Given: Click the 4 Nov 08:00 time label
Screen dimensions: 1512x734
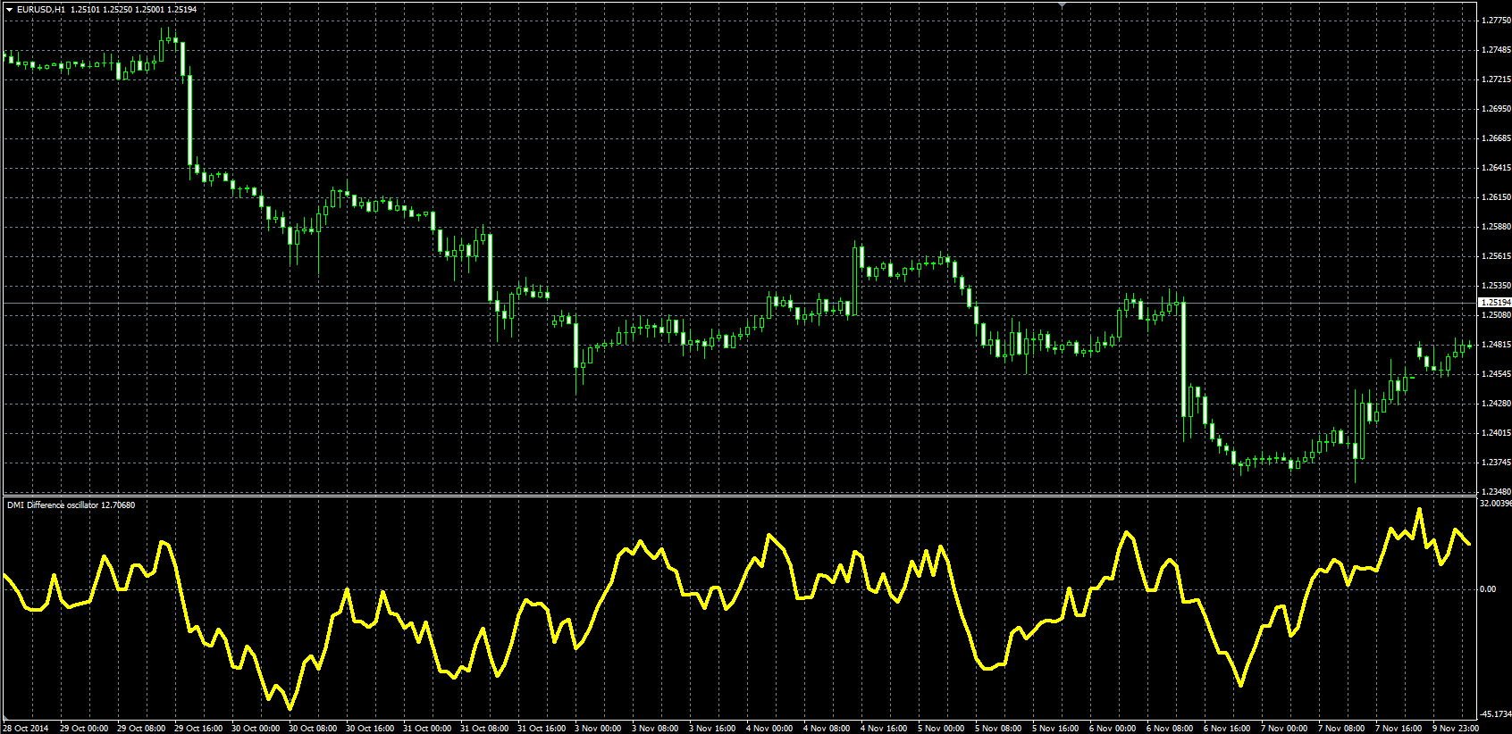Looking at the screenshot, I should click(x=827, y=729).
